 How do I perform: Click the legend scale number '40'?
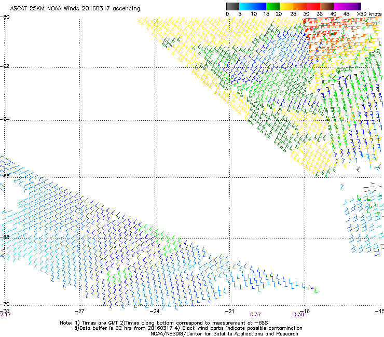333,14
